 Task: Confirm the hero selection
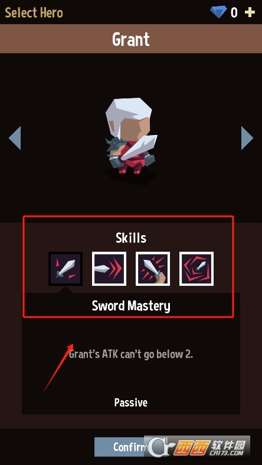(130, 447)
